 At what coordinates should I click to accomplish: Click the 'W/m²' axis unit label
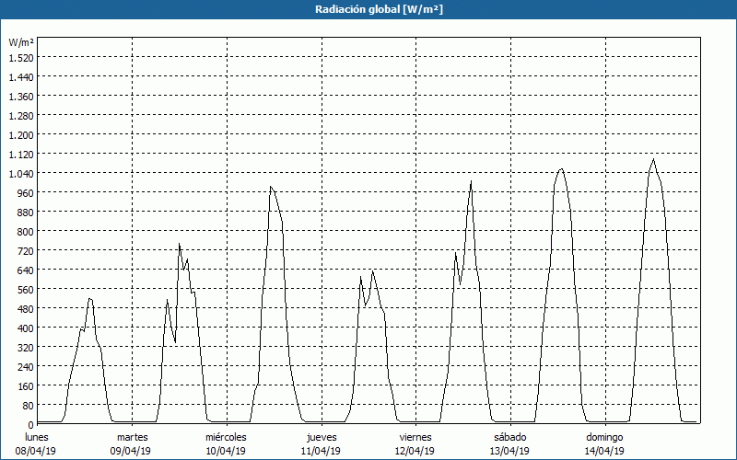click(21, 42)
